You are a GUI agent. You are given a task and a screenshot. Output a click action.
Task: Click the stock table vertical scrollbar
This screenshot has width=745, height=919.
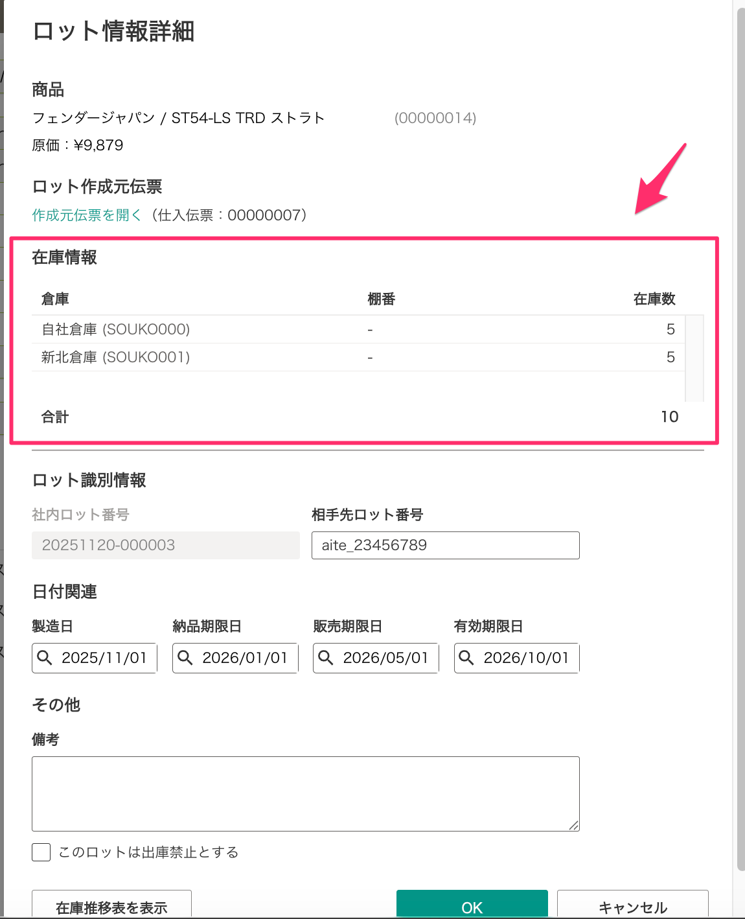click(x=694, y=358)
